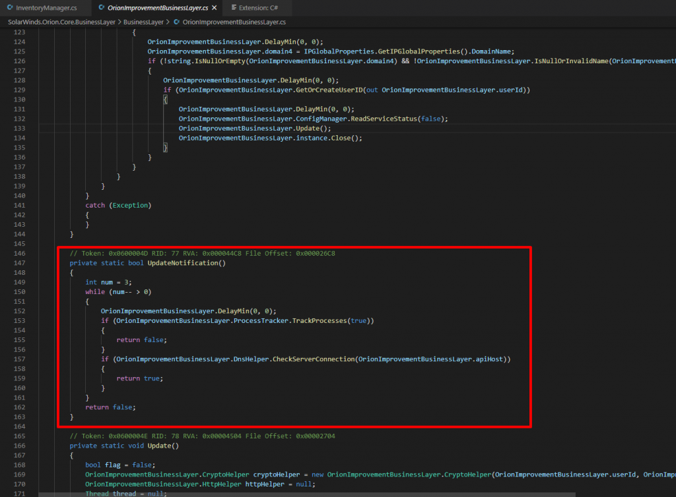
Task: Click the C# file icon on InventoryManager.cs tab
Action: click(10, 8)
